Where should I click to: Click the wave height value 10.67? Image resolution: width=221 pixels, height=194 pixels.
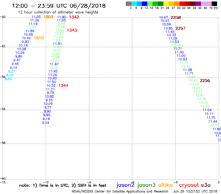point(163,17)
